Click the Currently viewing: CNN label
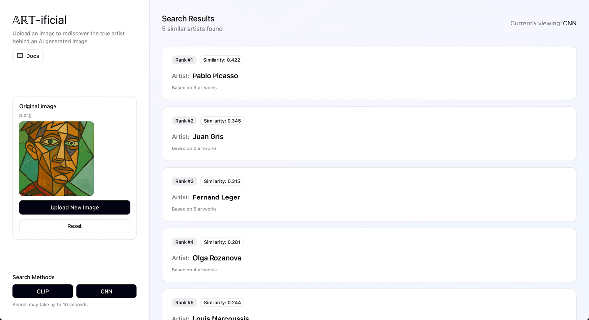Screen dimensions: 589x320 point(543,23)
